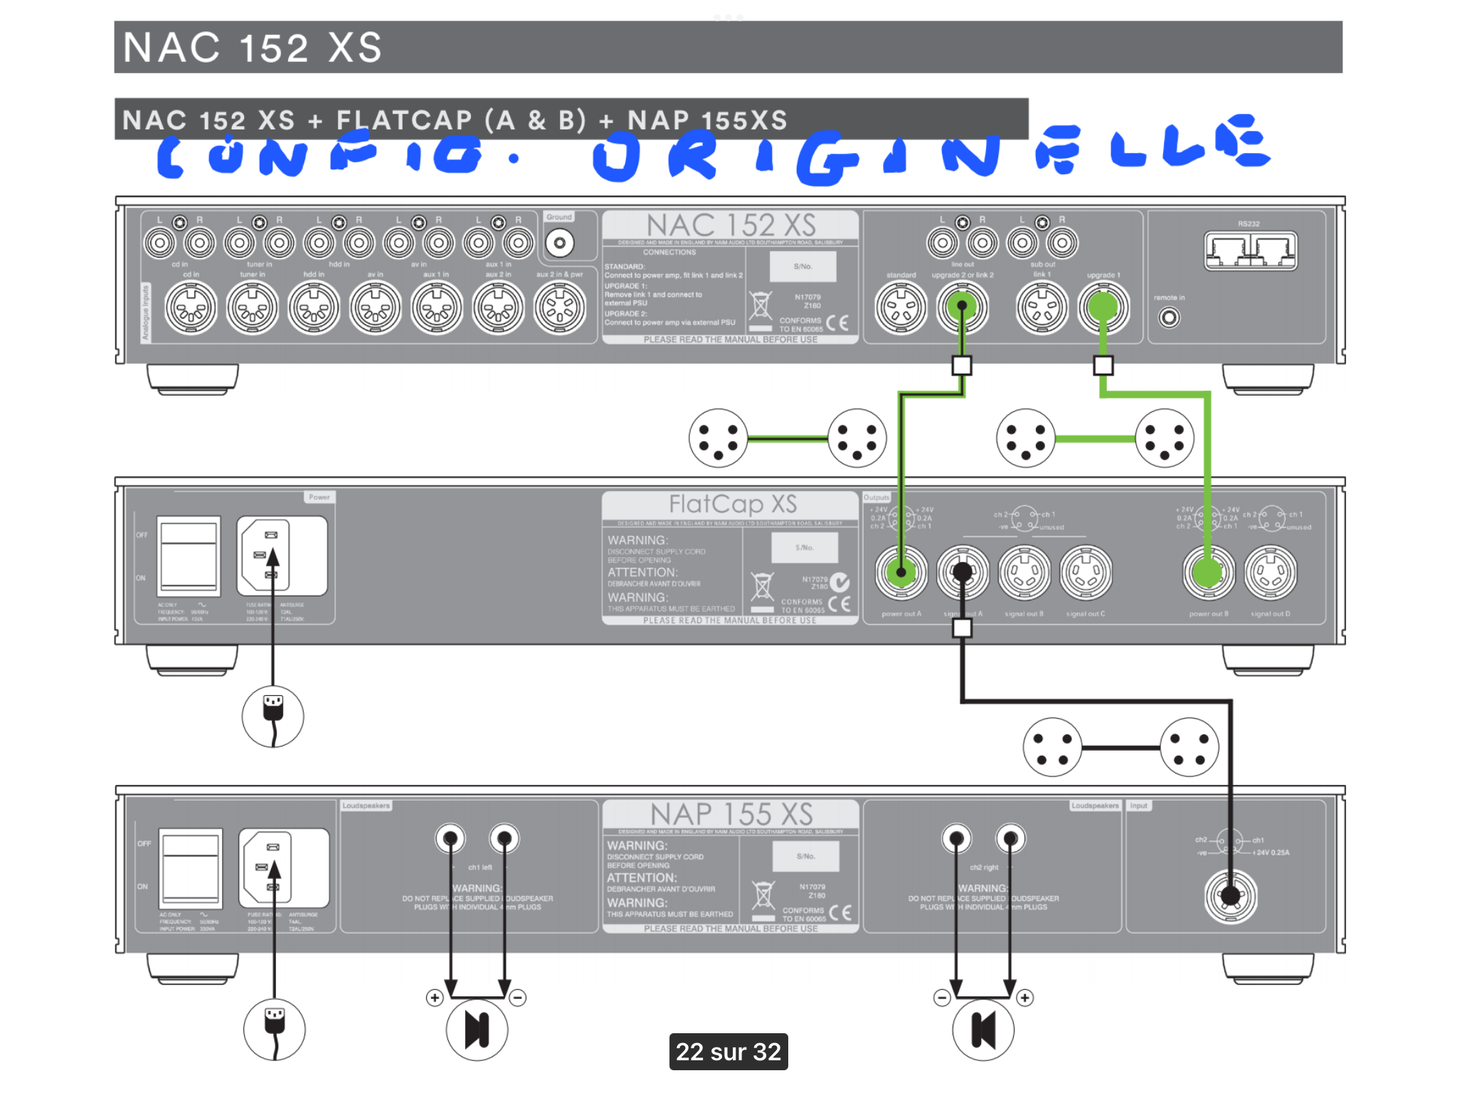This screenshot has width=1457, height=1093.
Task: Click the 22 sur 32 page indicator
Action: [728, 1051]
